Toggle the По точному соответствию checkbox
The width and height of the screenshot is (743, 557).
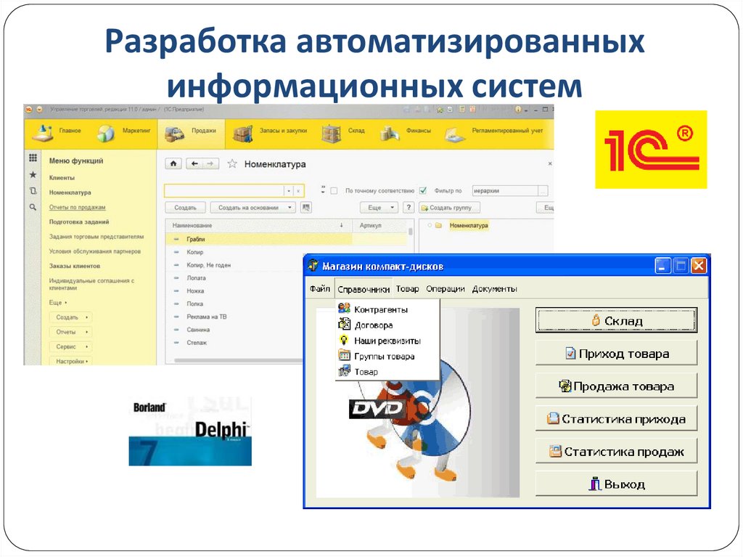tap(334, 191)
